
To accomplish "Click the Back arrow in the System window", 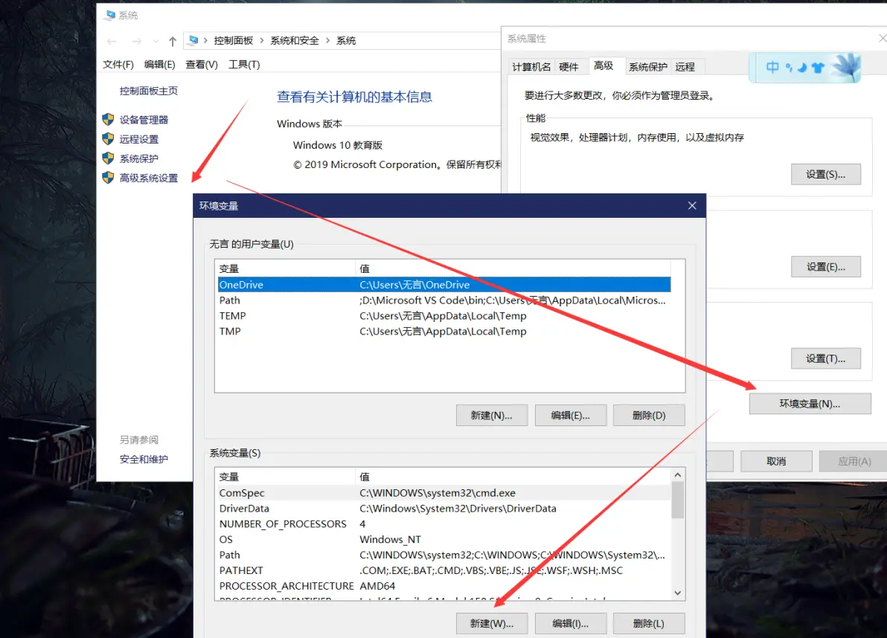I will tap(112, 41).
